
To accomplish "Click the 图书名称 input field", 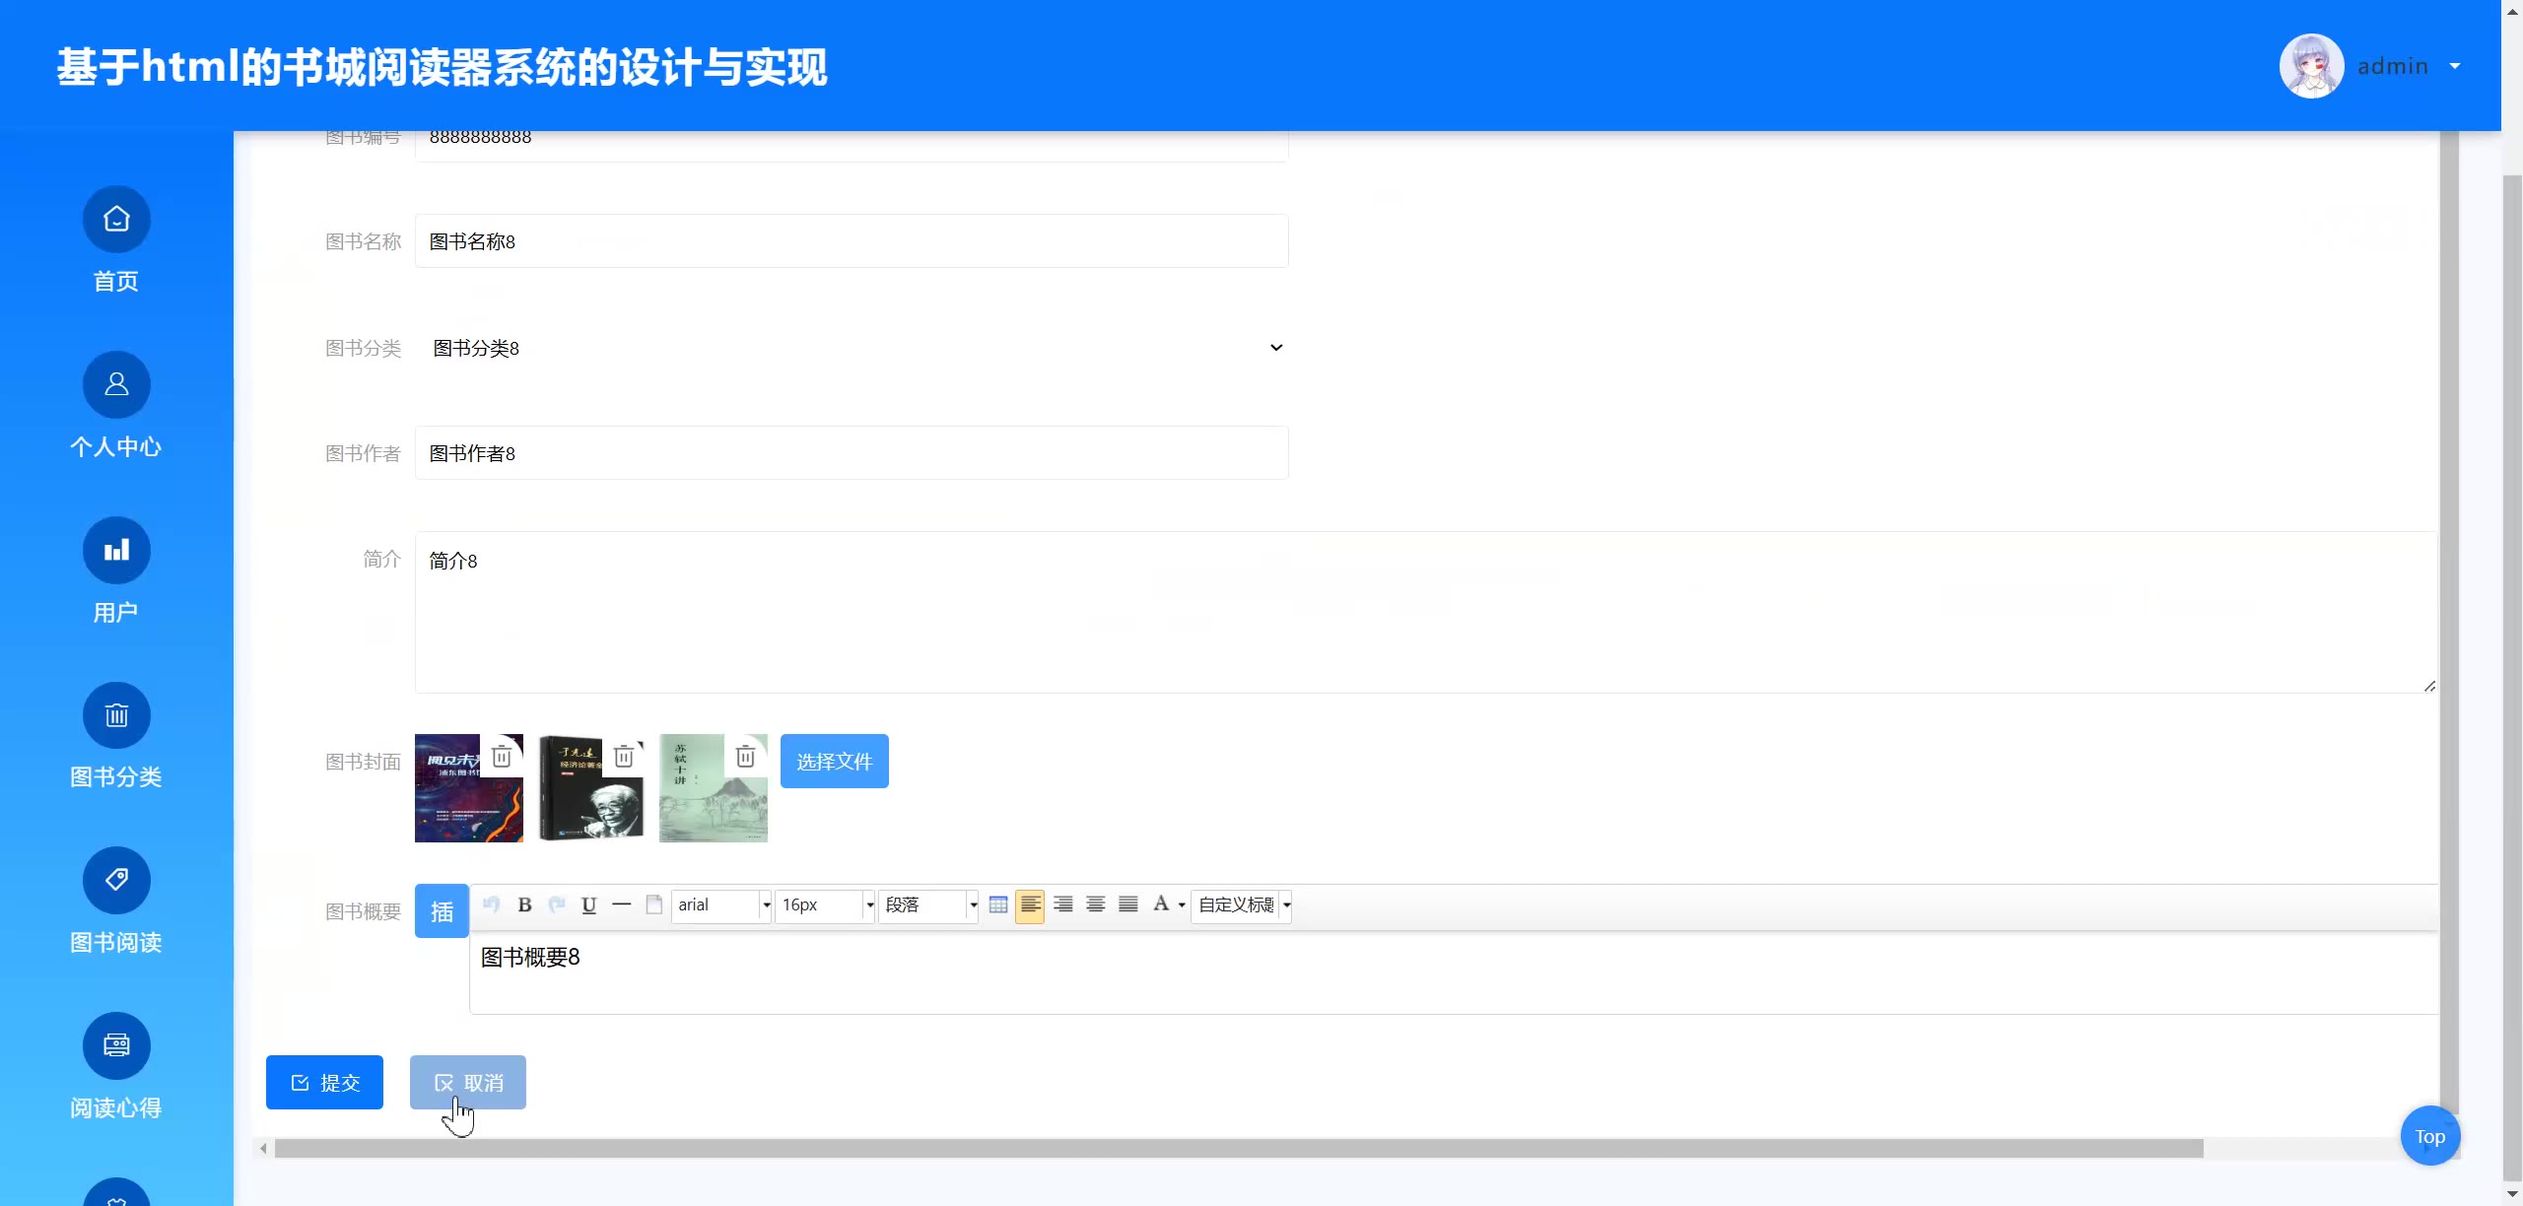I will click(x=852, y=241).
